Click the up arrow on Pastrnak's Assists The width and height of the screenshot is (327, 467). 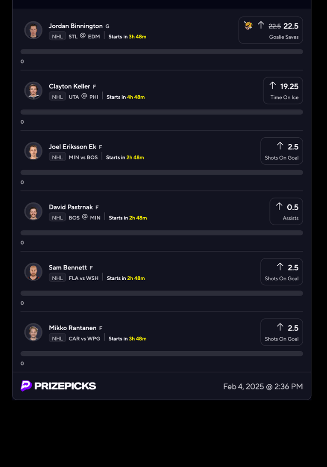pos(279,206)
